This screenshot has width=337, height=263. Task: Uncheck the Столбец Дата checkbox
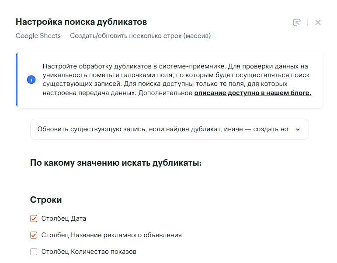coord(34,219)
